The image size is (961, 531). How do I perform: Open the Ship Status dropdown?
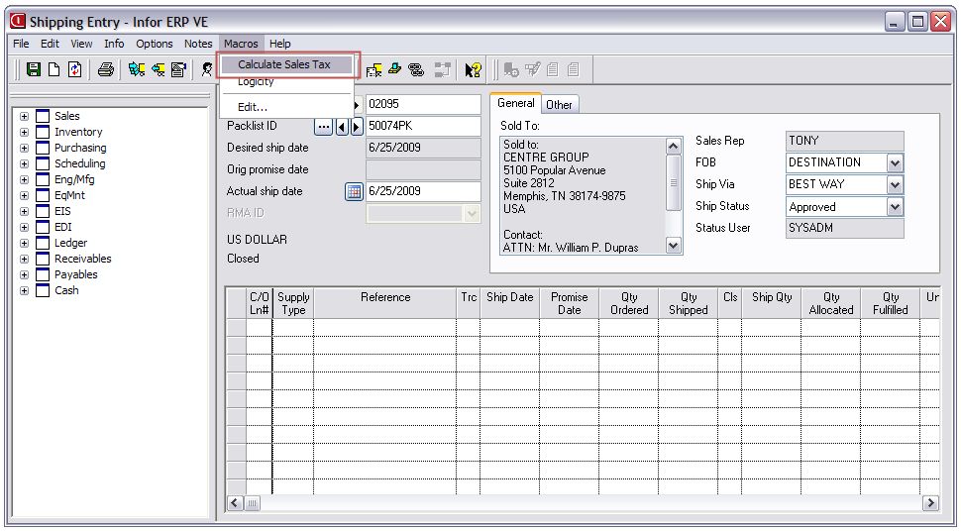point(895,207)
